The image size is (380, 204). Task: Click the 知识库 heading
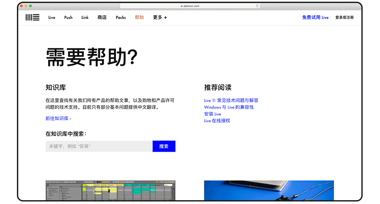tap(56, 87)
